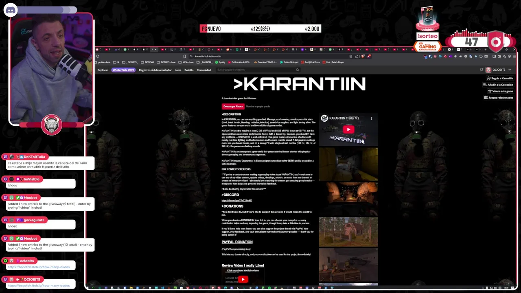Image resolution: width=521 pixels, height=293 pixels.
Task: Click the PAYPAL DONATION link
Action: tap(237, 242)
